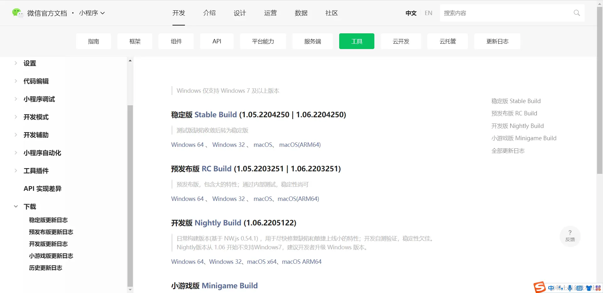Switch language to EN
This screenshot has width=603, height=293.
(x=428, y=13)
